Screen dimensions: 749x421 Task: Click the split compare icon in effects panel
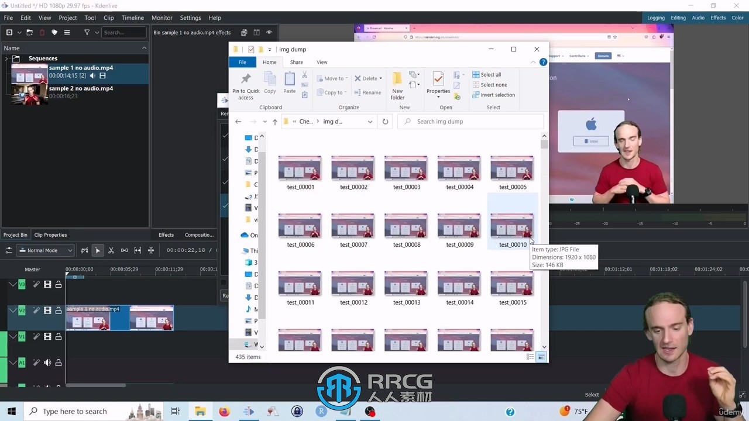click(257, 32)
